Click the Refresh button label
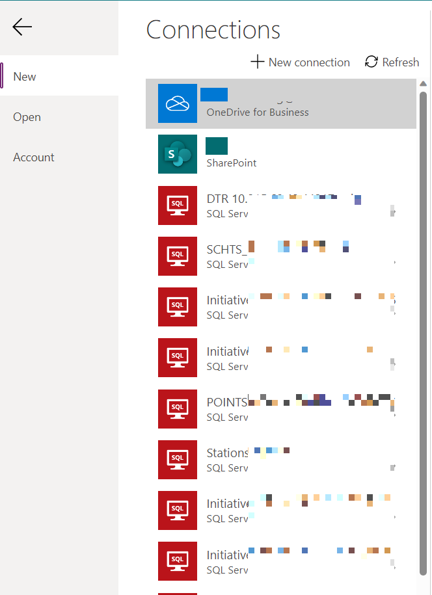The height and width of the screenshot is (595, 432). pyautogui.click(x=401, y=62)
